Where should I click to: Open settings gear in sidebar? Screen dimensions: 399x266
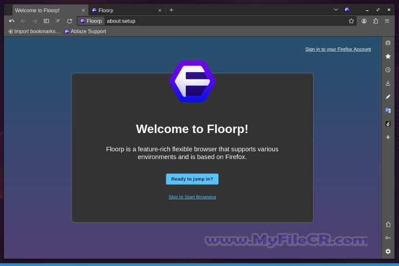388,251
